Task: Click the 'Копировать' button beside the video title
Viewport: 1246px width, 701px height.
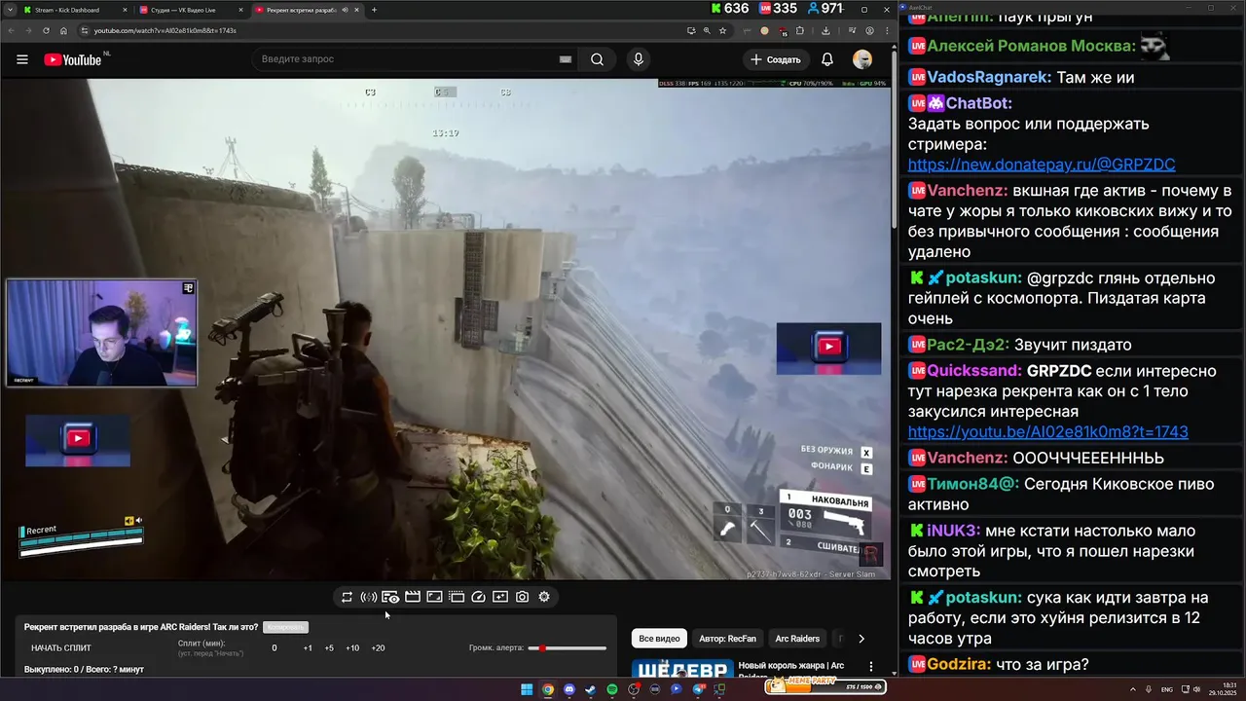Action: tap(285, 628)
